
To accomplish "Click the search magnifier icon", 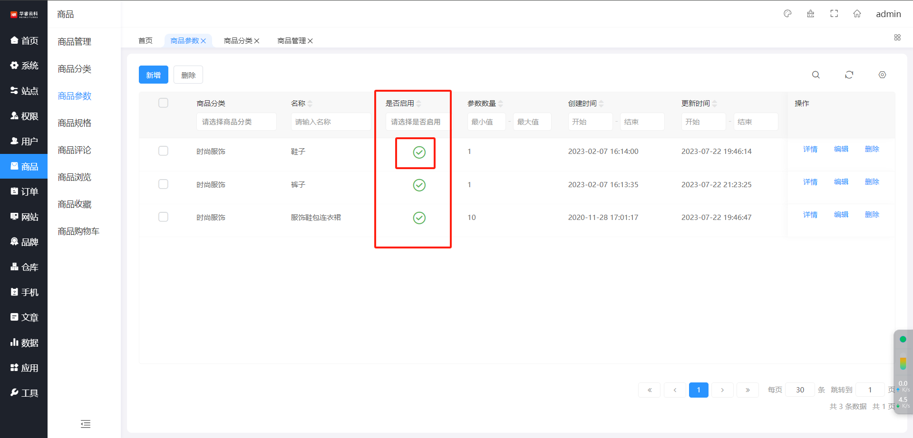I will pos(816,75).
